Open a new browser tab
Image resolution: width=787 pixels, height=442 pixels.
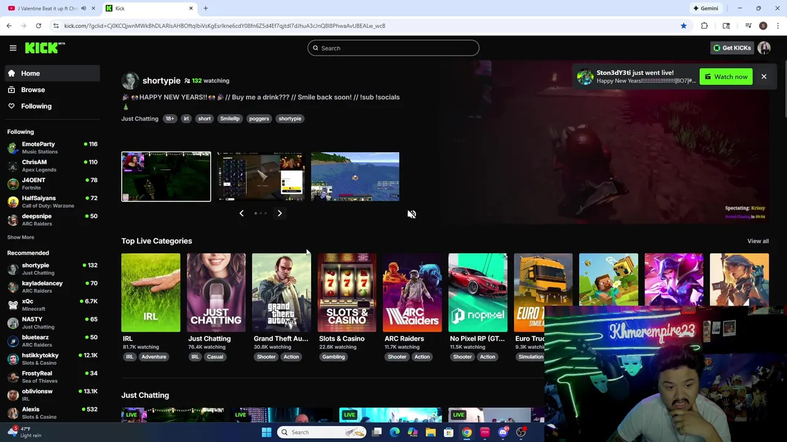point(205,8)
